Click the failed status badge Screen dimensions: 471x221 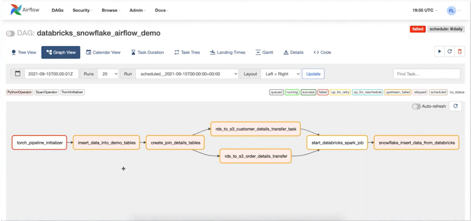click(x=418, y=29)
